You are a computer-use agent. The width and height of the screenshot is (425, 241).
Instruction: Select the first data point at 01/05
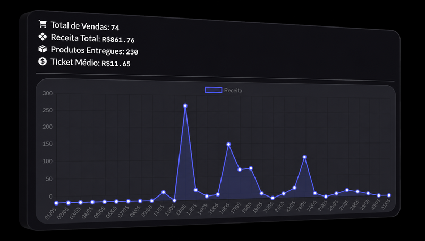coord(56,203)
